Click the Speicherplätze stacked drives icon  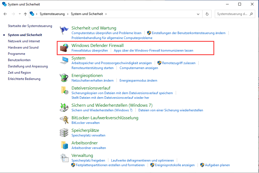tap(64, 133)
